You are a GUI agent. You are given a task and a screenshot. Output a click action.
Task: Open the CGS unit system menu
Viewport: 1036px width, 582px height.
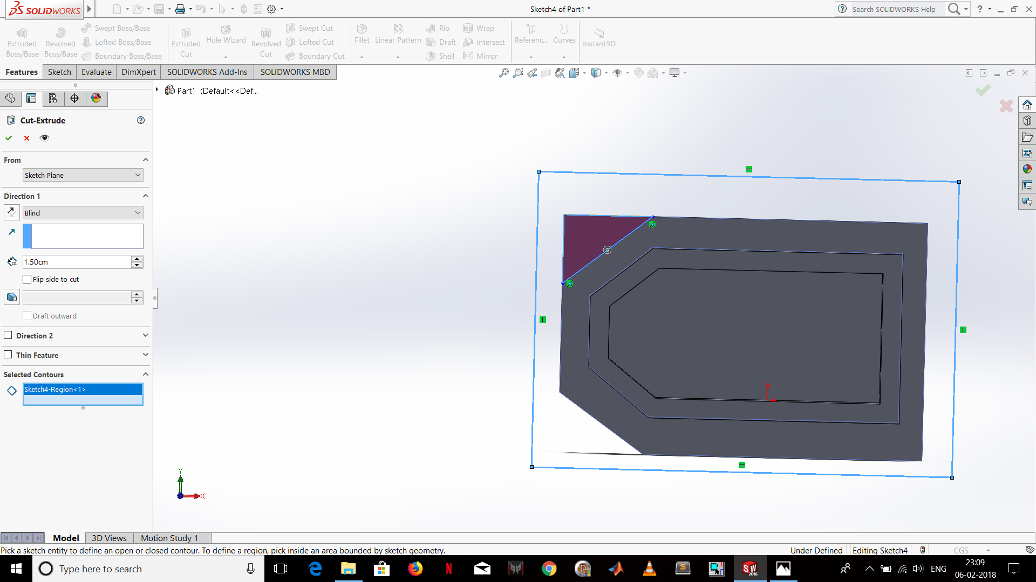(971, 550)
